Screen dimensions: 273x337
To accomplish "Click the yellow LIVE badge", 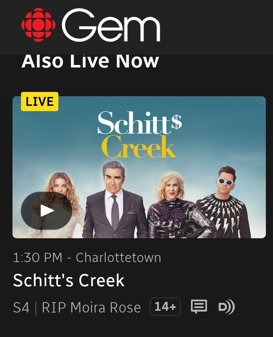I will coord(40,102).
